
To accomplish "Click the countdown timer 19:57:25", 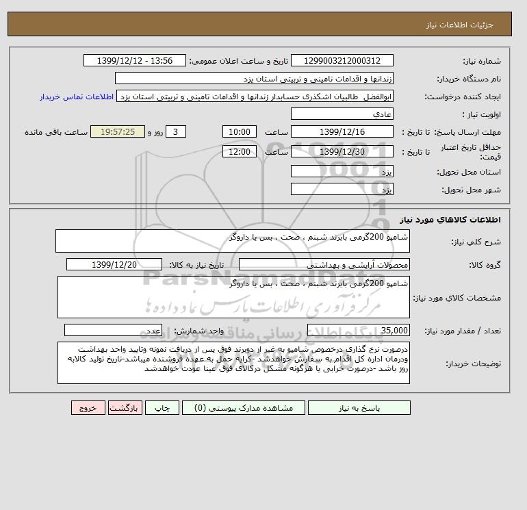I will 118,132.
